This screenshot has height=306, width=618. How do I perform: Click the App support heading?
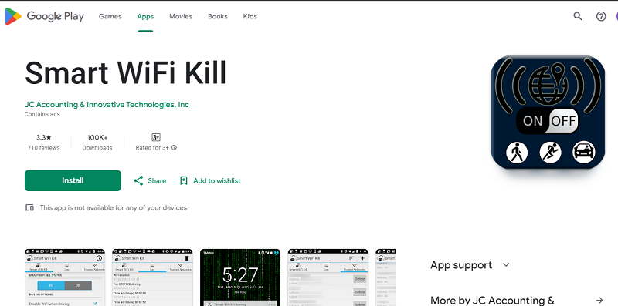tap(461, 265)
